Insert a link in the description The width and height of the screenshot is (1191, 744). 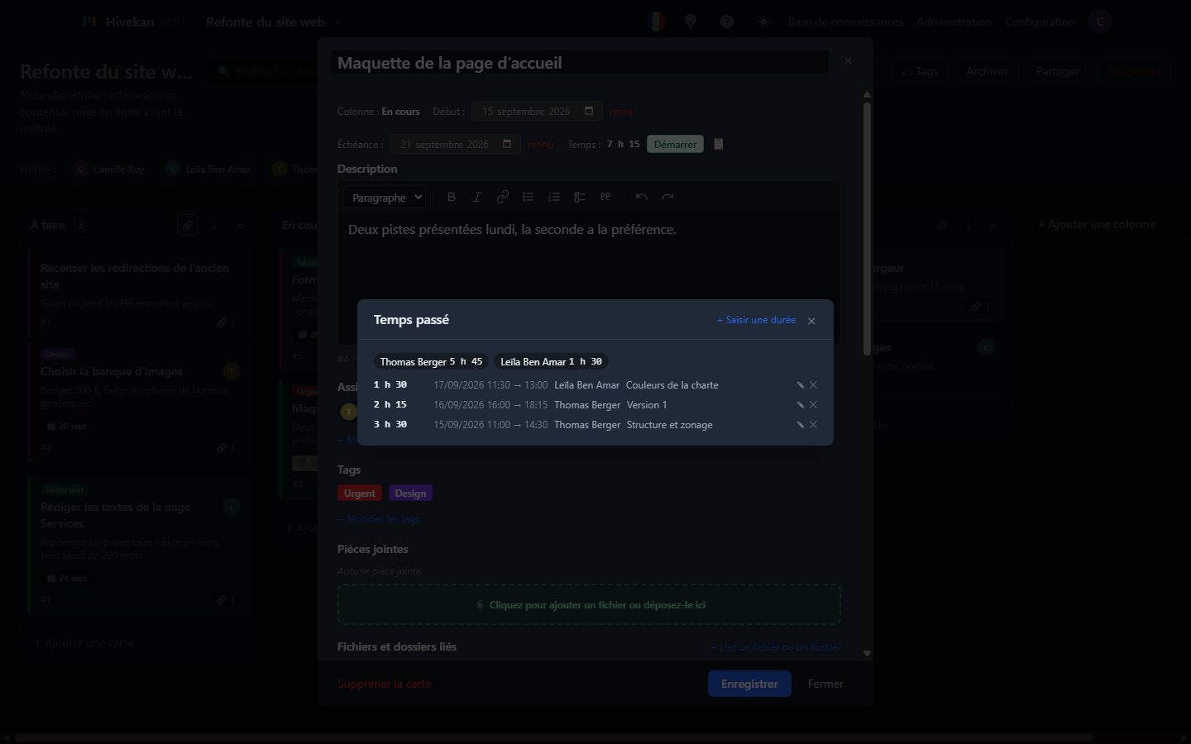point(502,197)
